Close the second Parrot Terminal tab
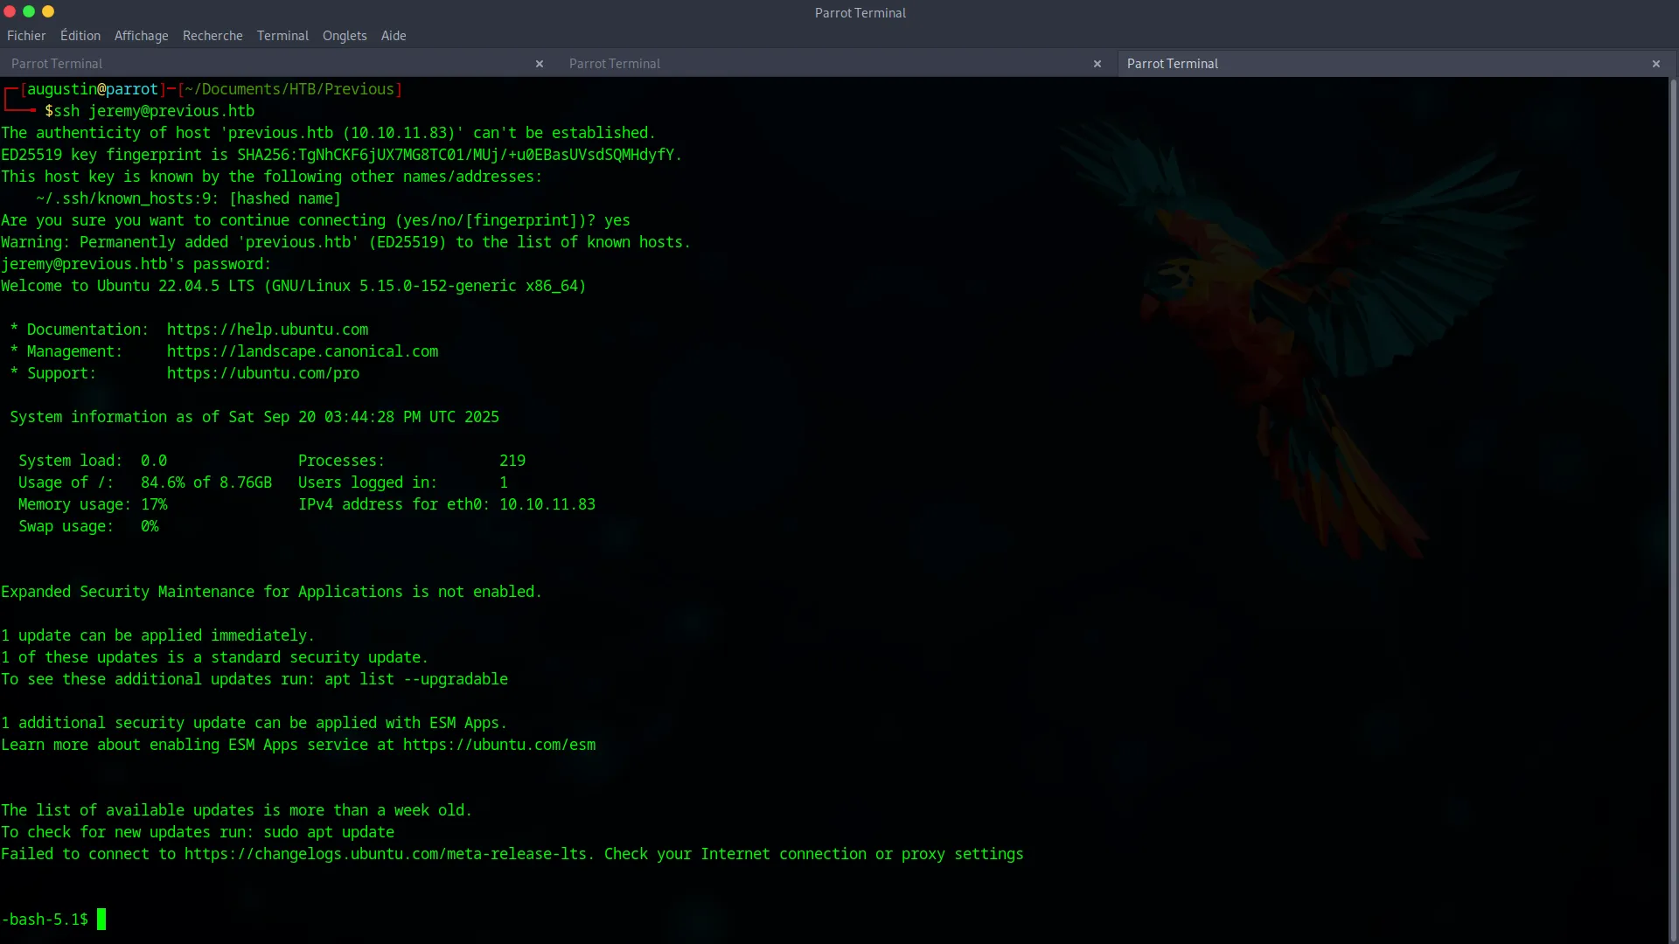The height and width of the screenshot is (944, 1679). point(1097,64)
